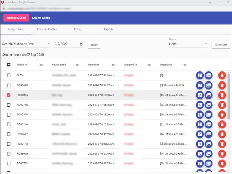
Task: View images icon for PID88854
Action: [x=209, y=95]
